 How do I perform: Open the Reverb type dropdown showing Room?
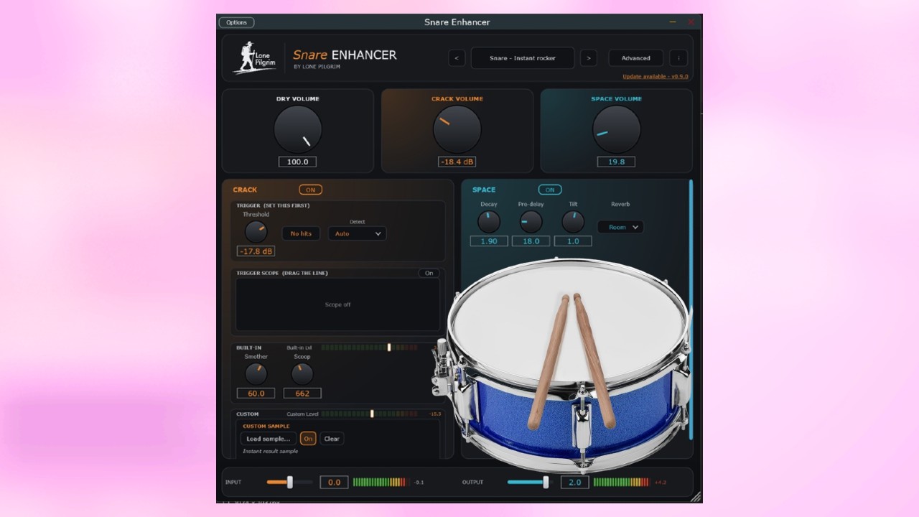pos(621,227)
